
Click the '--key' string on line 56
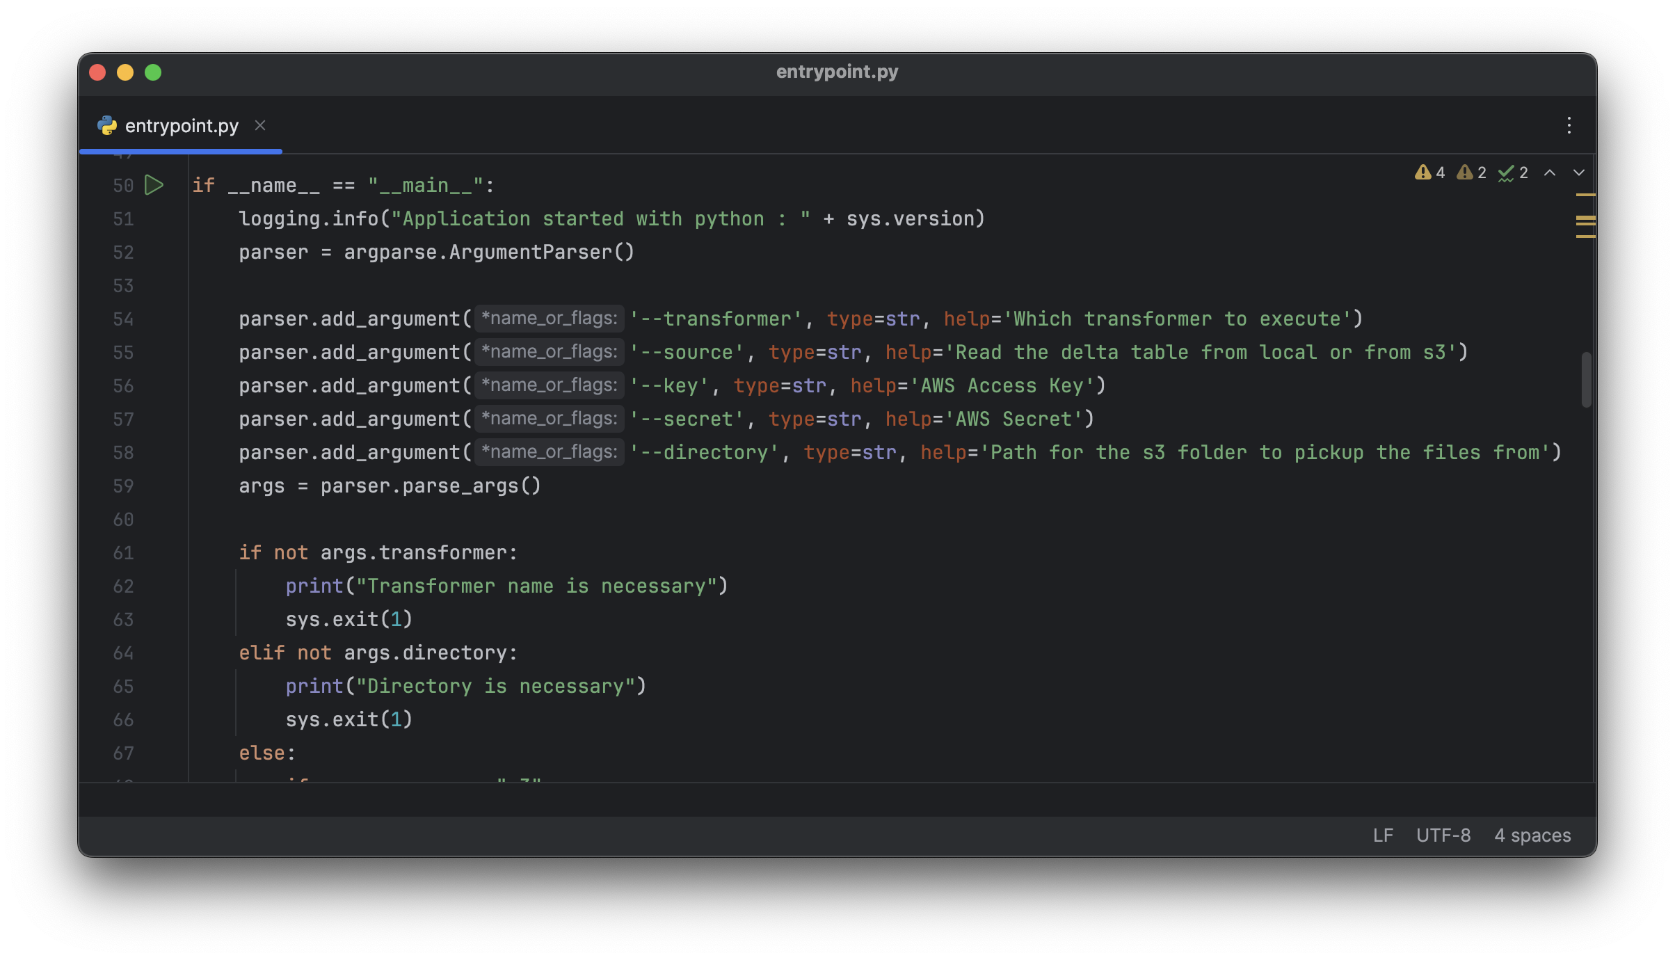[669, 386]
